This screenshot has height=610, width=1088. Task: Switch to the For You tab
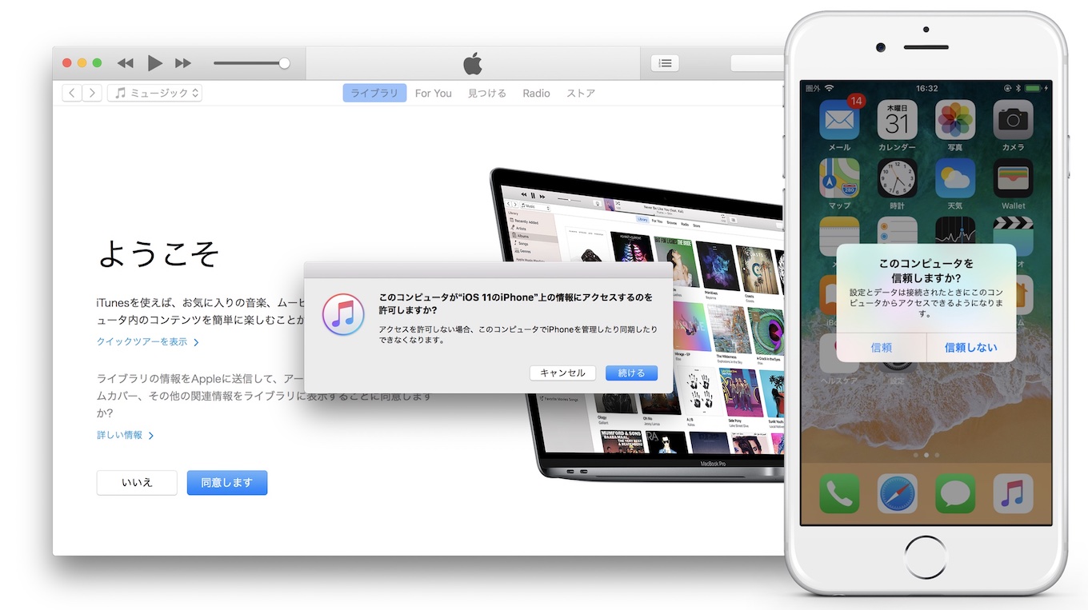(x=434, y=93)
